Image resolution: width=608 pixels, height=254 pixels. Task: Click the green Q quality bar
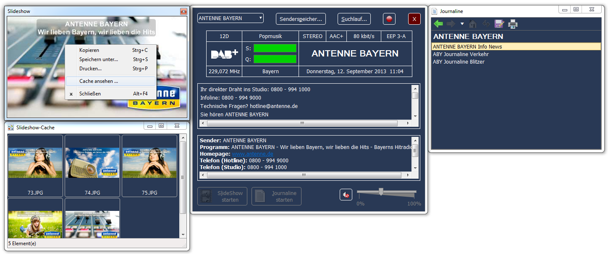pos(275,59)
